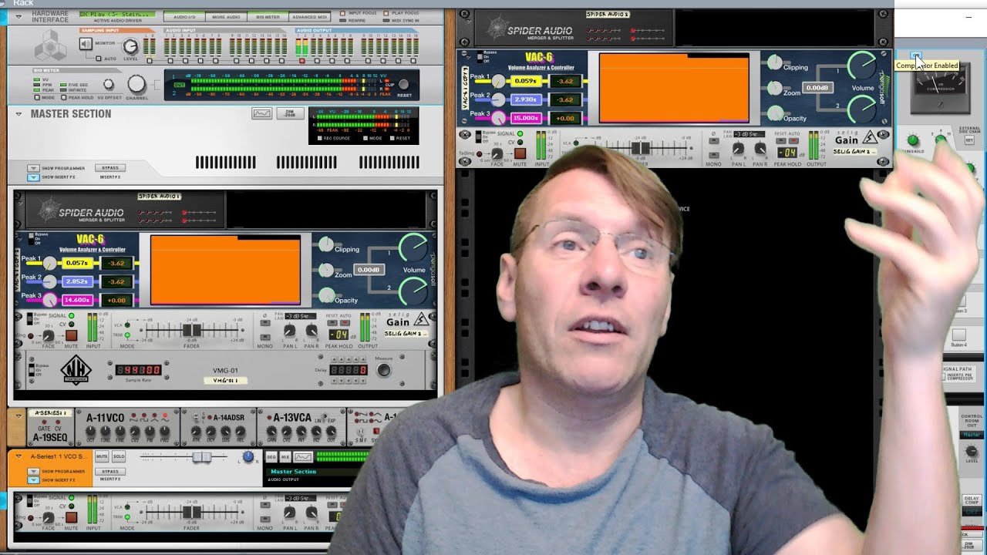Image resolution: width=987 pixels, height=555 pixels.
Task: Click the fader on bottom Selig Gain
Action: coord(192,512)
